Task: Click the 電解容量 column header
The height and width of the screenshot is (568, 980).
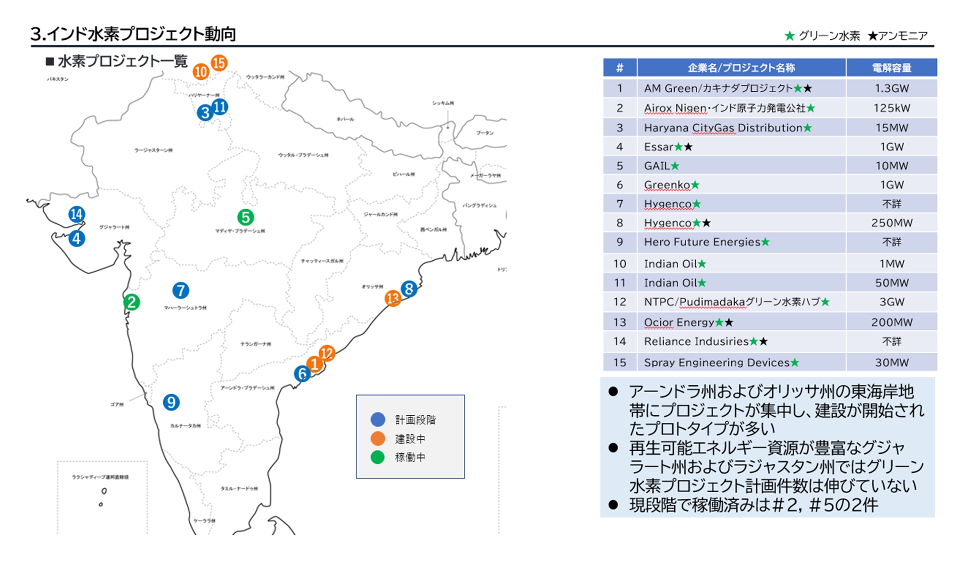Action: pos(892,68)
